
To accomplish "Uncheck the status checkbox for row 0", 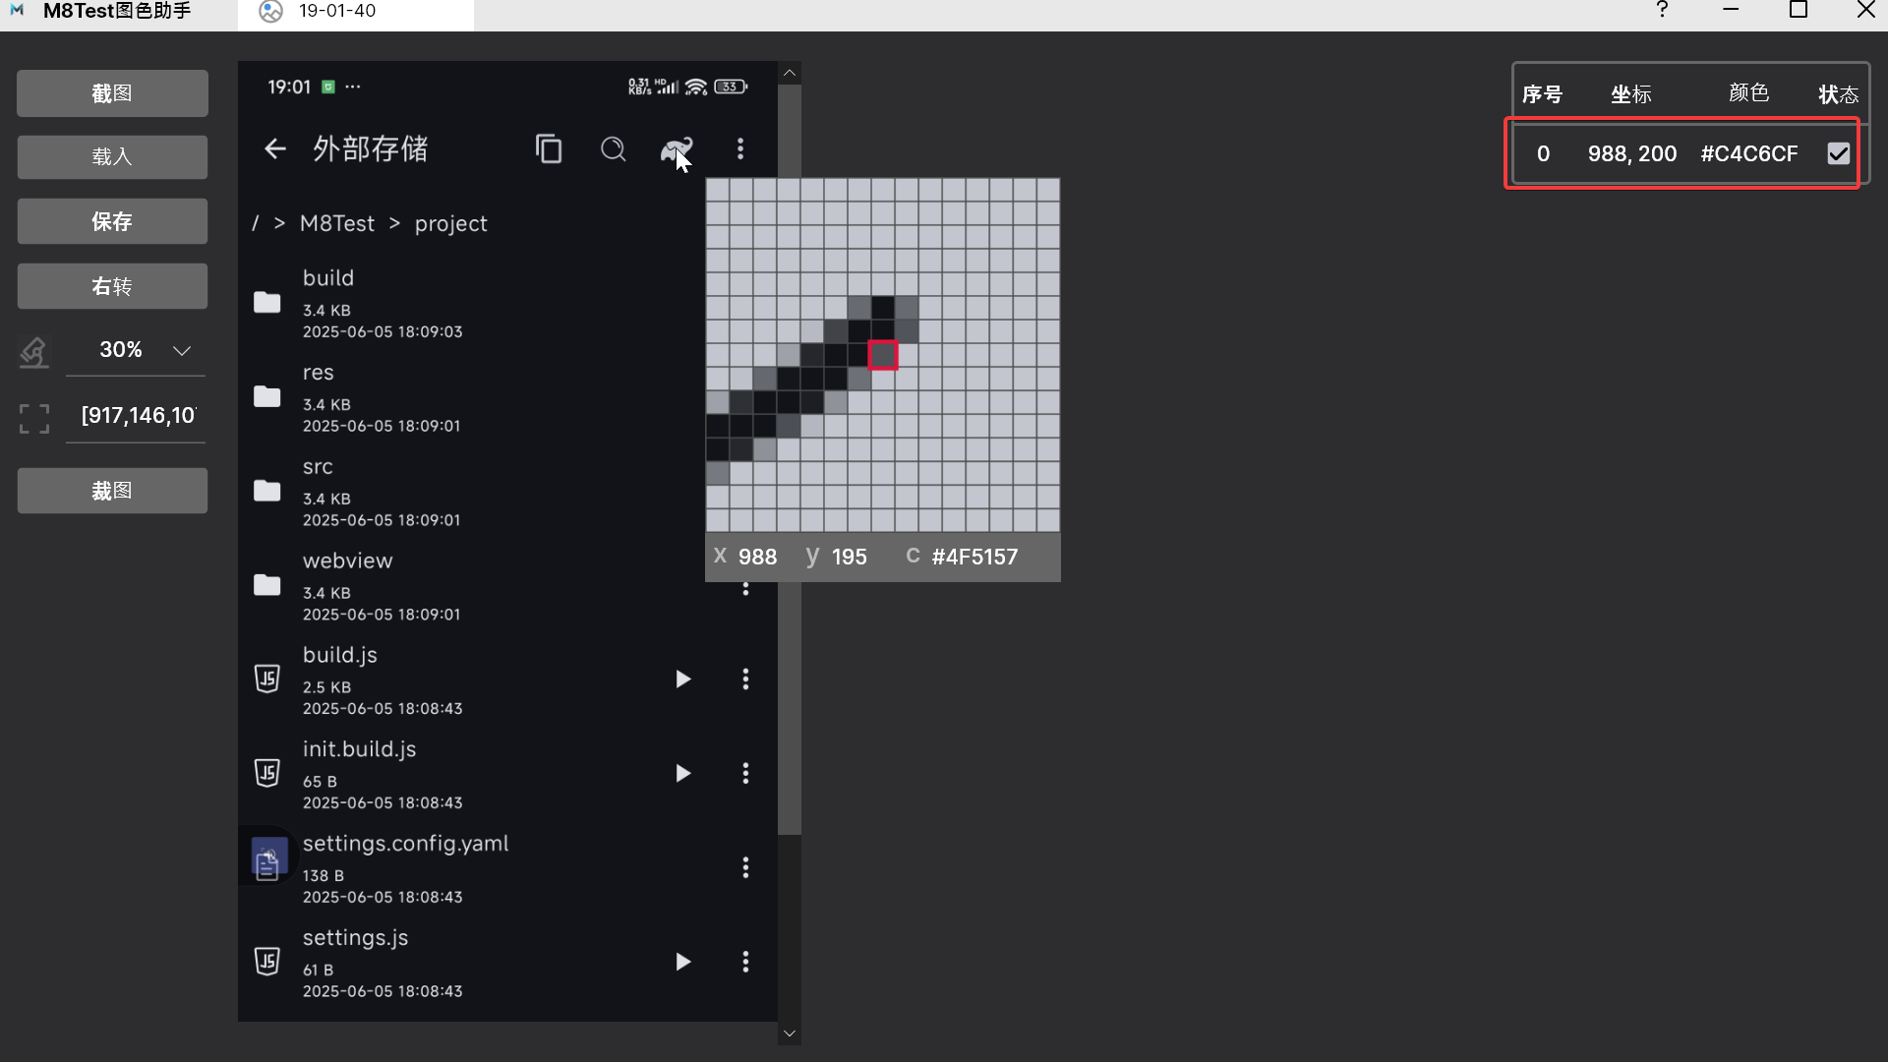I will pyautogui.click(x=1838, y=153).
